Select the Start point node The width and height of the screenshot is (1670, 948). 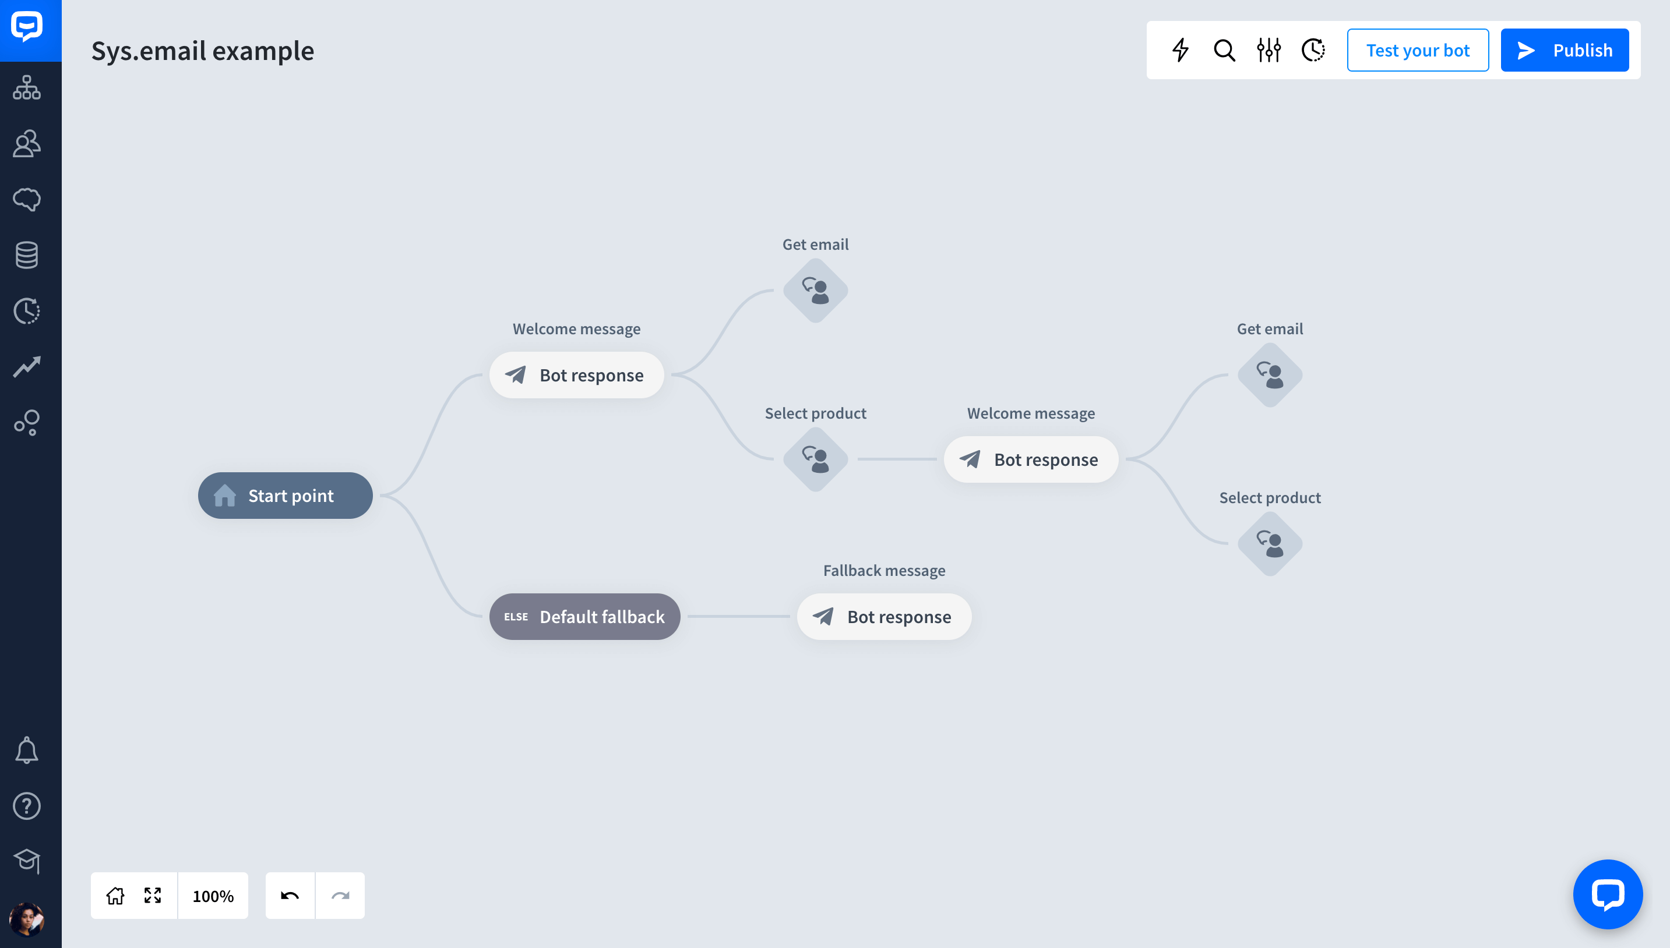(x=286, y=496)
